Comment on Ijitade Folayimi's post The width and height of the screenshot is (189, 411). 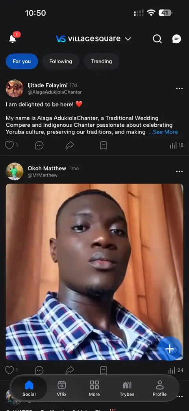pyautogui.click(x=39, y=145)
